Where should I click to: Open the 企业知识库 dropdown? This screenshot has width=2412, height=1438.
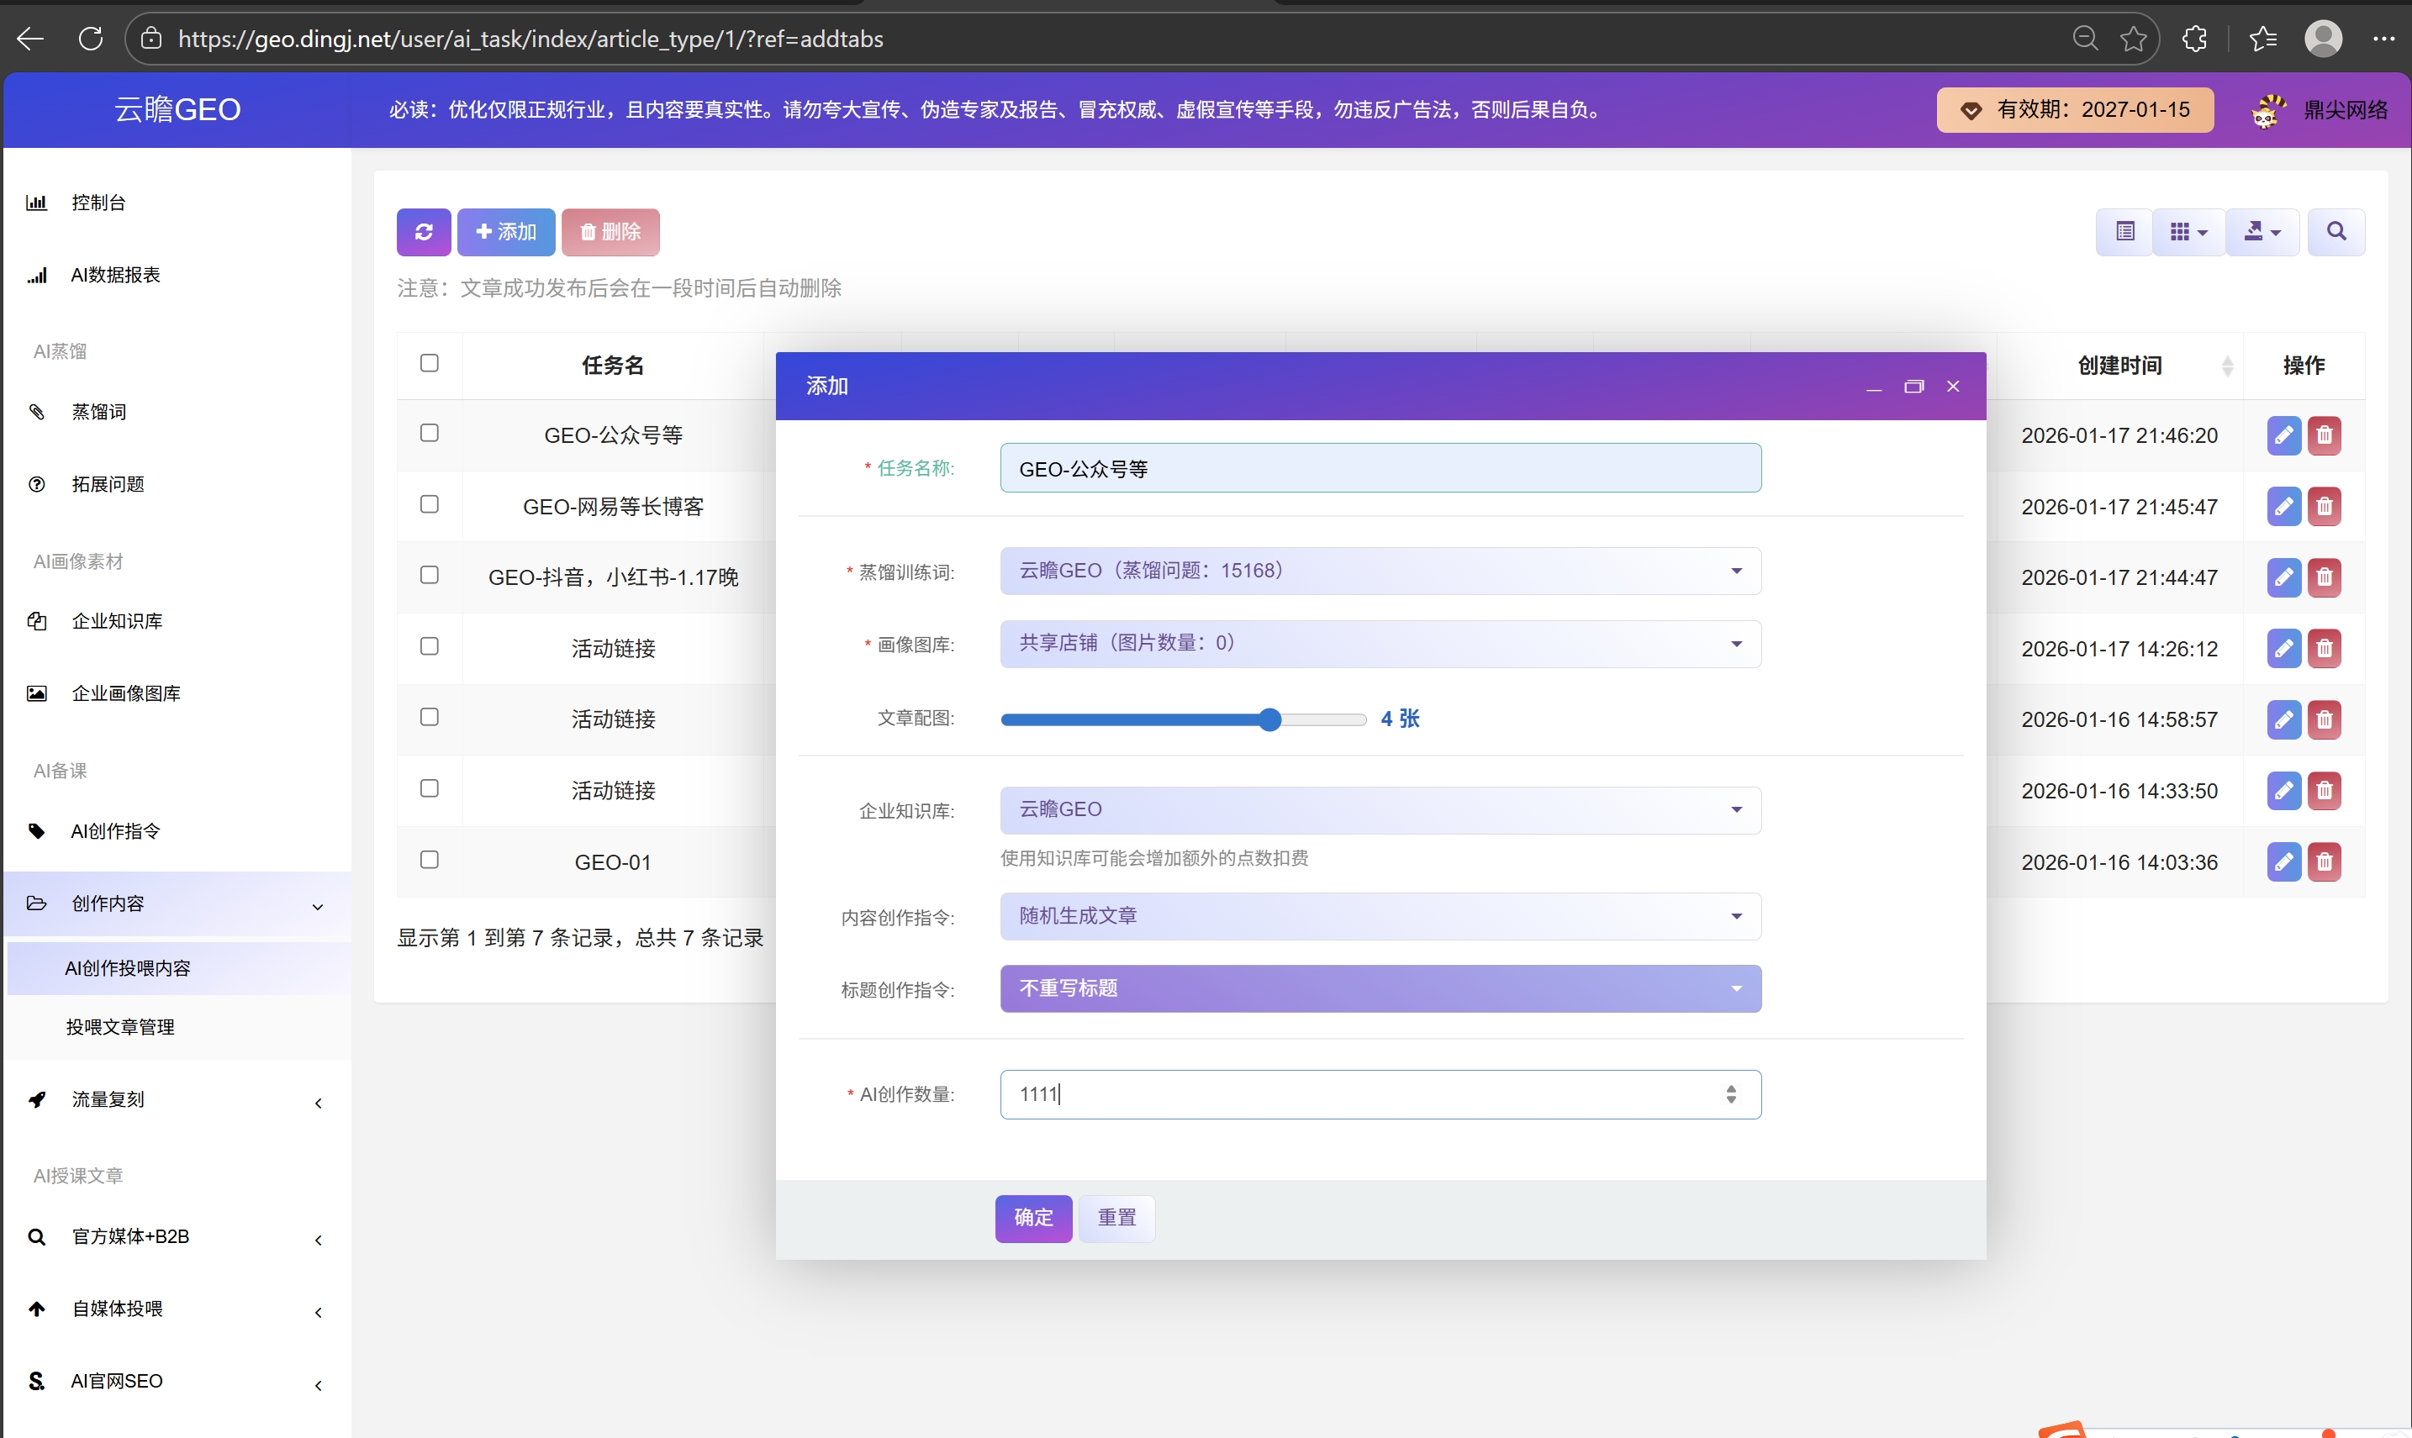[1380, 810]
